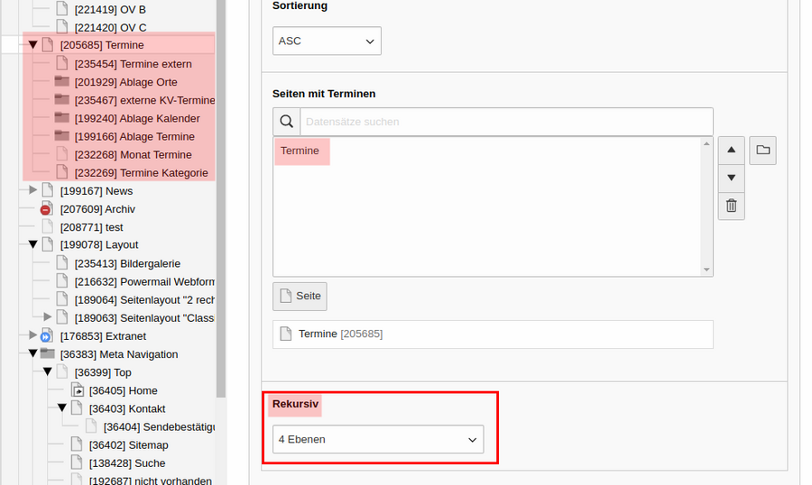Click the page icon of Termine Kategorie
The width and height of the screenshot is (812, 485).
(62, 172)
